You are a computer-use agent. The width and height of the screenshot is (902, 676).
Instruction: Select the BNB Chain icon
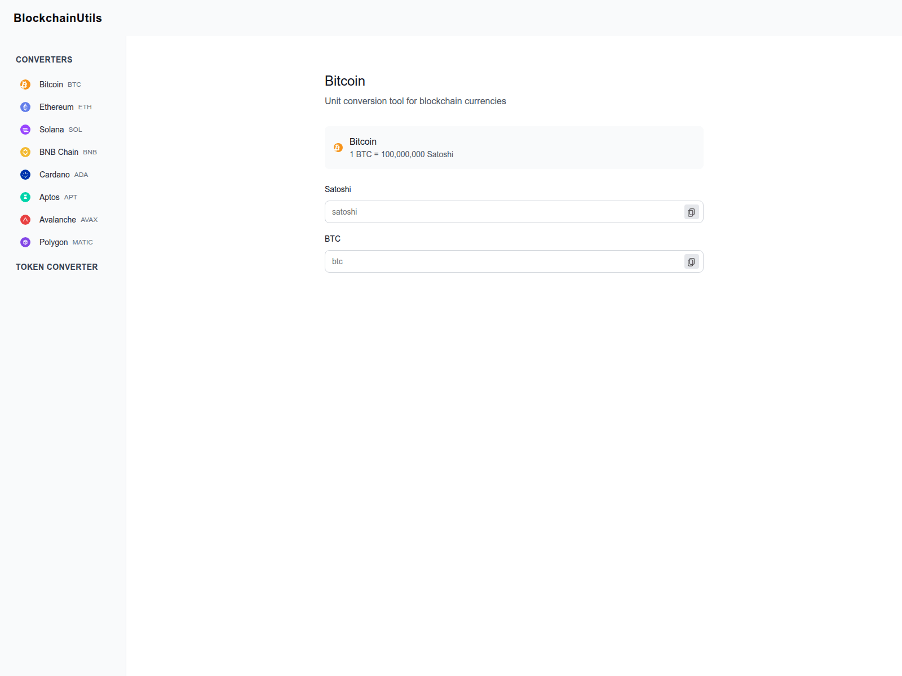pos(25,152)
